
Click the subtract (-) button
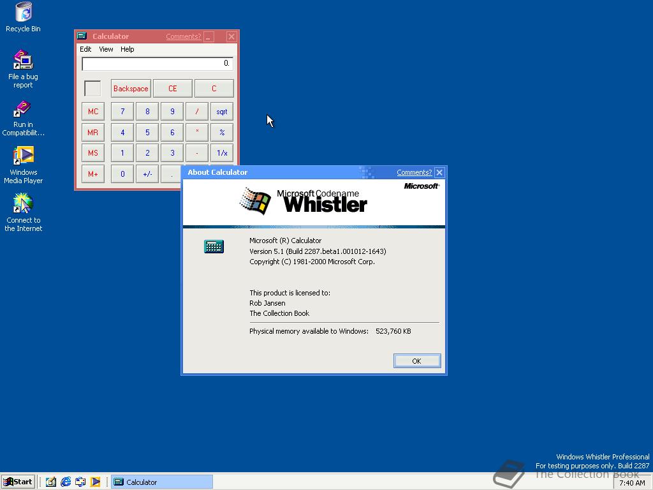tap(197, 153)
